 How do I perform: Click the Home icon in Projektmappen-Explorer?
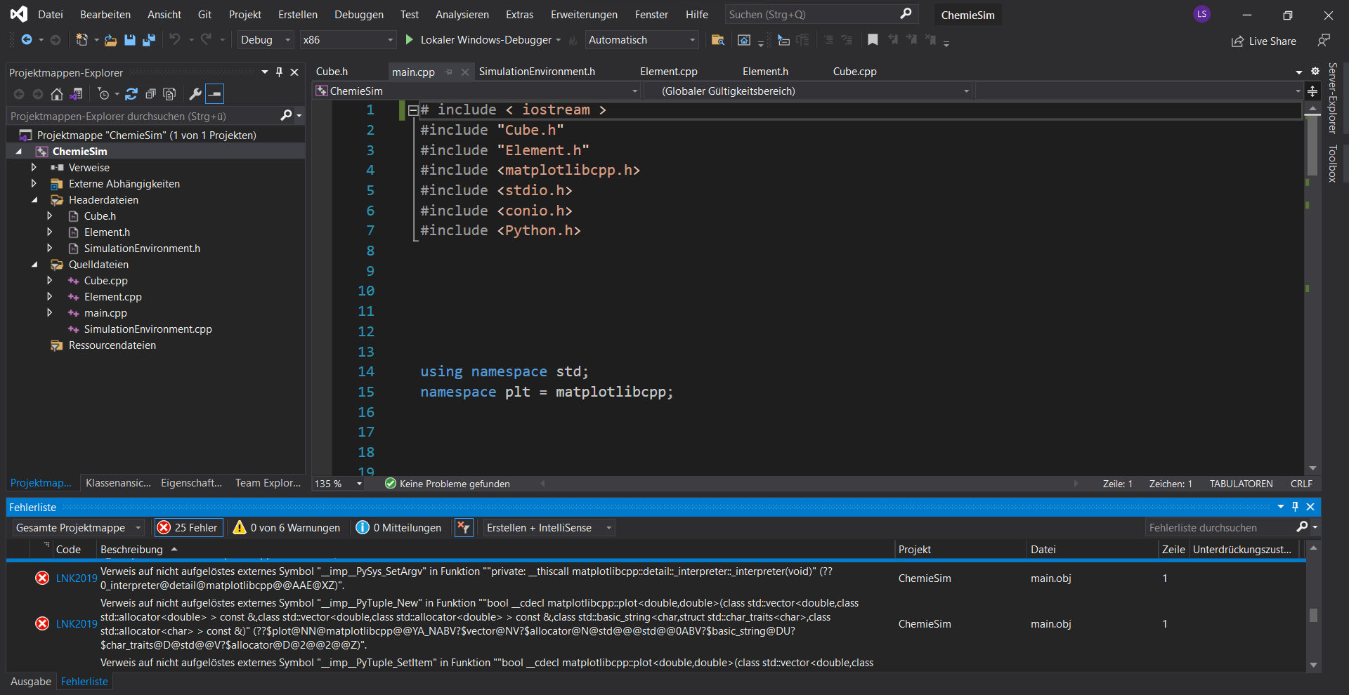tap(57, 94)
